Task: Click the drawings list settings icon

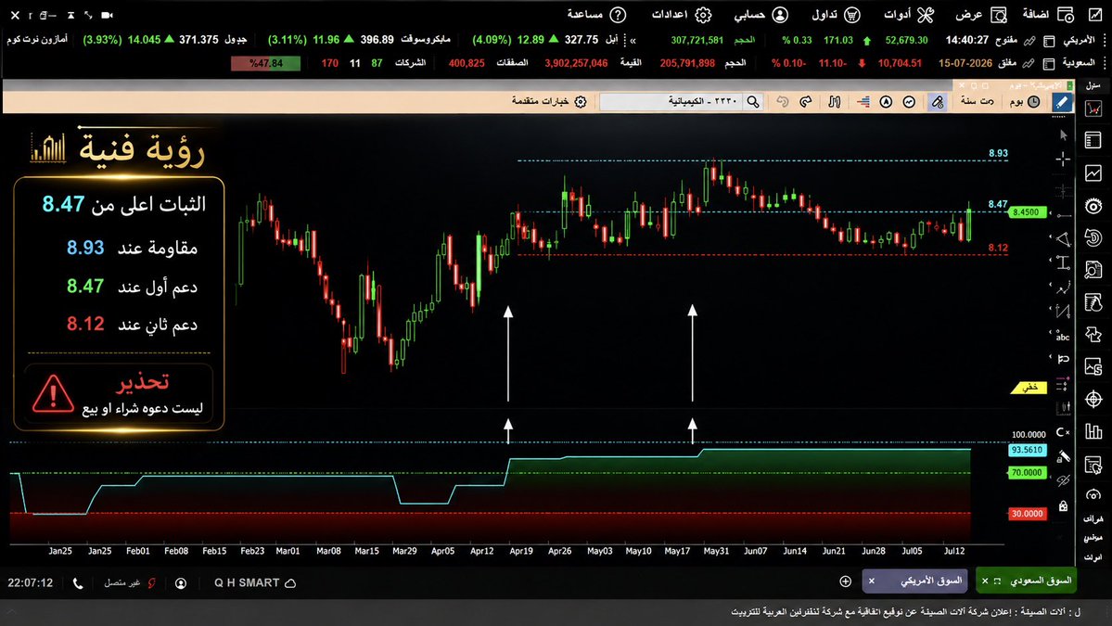Action: (x=1062, y=385)
